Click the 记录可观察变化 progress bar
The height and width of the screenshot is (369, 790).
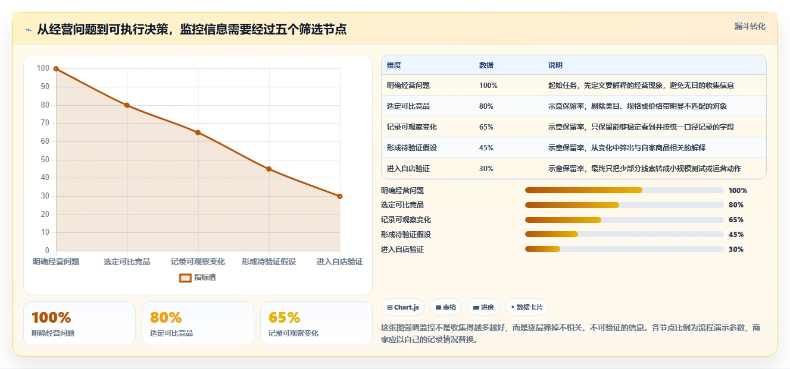[624, 220]
